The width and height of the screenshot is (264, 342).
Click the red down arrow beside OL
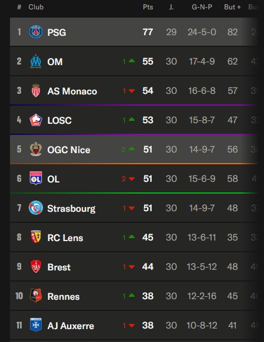point(132,179)
